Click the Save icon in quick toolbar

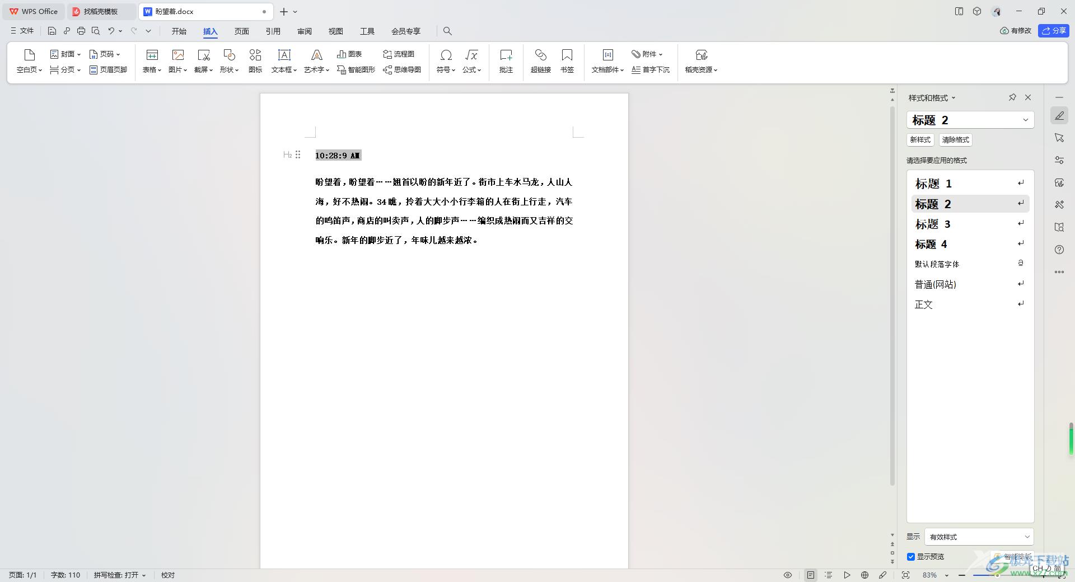(52, 31)
